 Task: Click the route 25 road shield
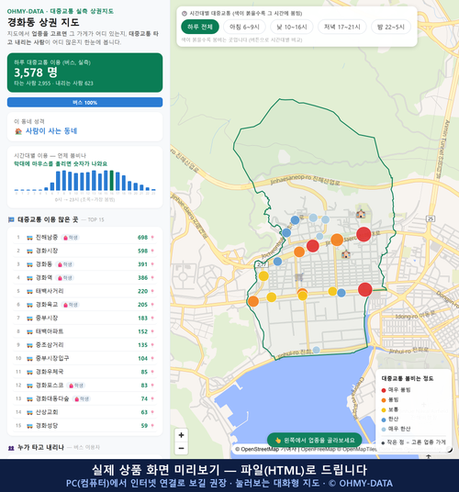click(431, 218)
